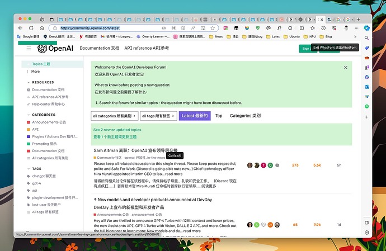Open the new tab plus button
Viewport: 386px width, 251px height.
pyautogui.click(x=359, y=20)
